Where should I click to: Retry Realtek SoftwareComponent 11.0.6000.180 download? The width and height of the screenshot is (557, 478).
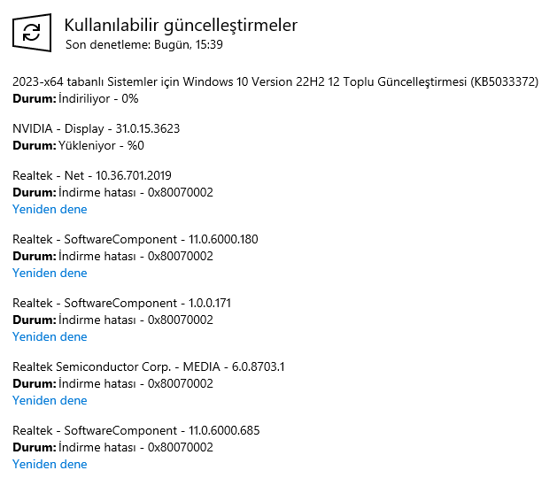point(50,274)
